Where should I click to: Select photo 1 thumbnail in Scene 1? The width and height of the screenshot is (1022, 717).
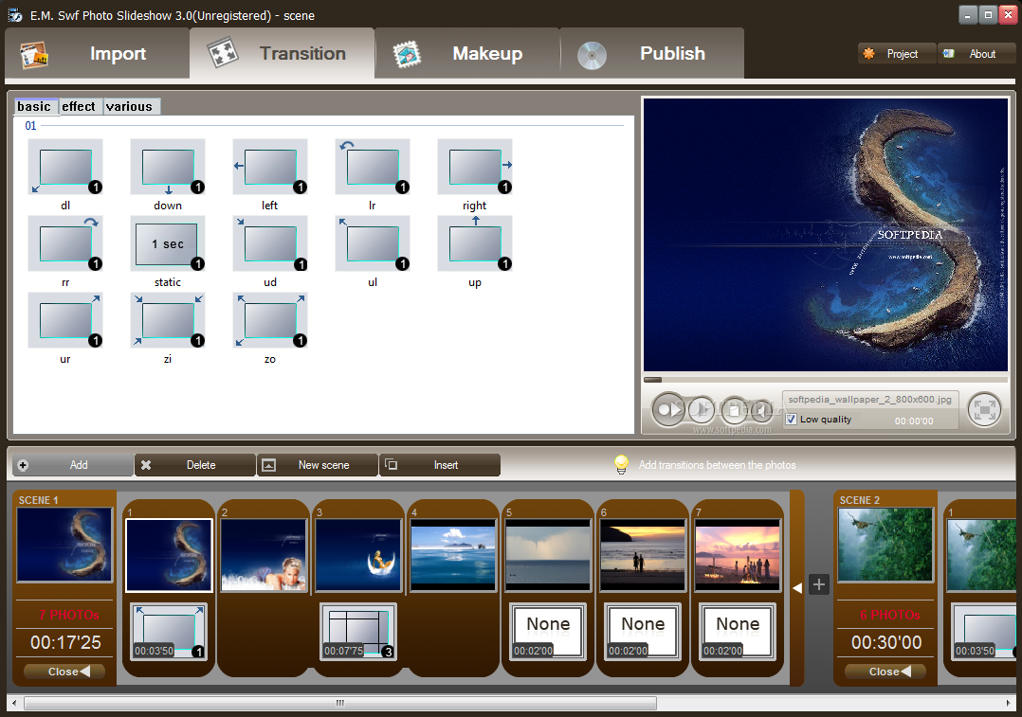pos(169,555)
